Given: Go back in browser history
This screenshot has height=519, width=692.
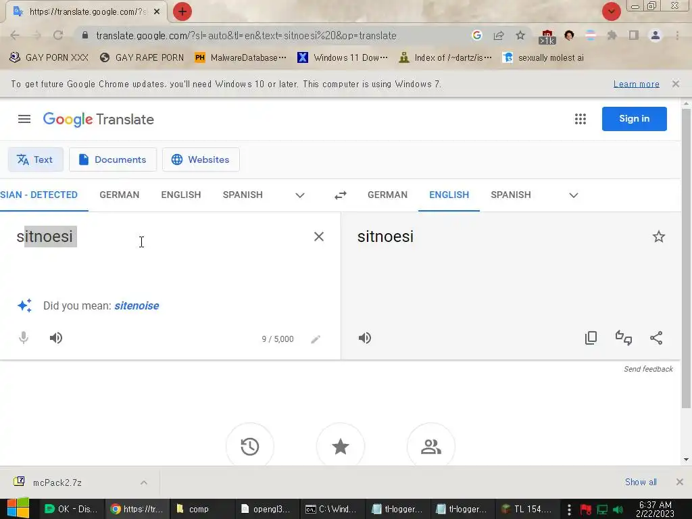Looking at the screenshot, I should 15,35.
